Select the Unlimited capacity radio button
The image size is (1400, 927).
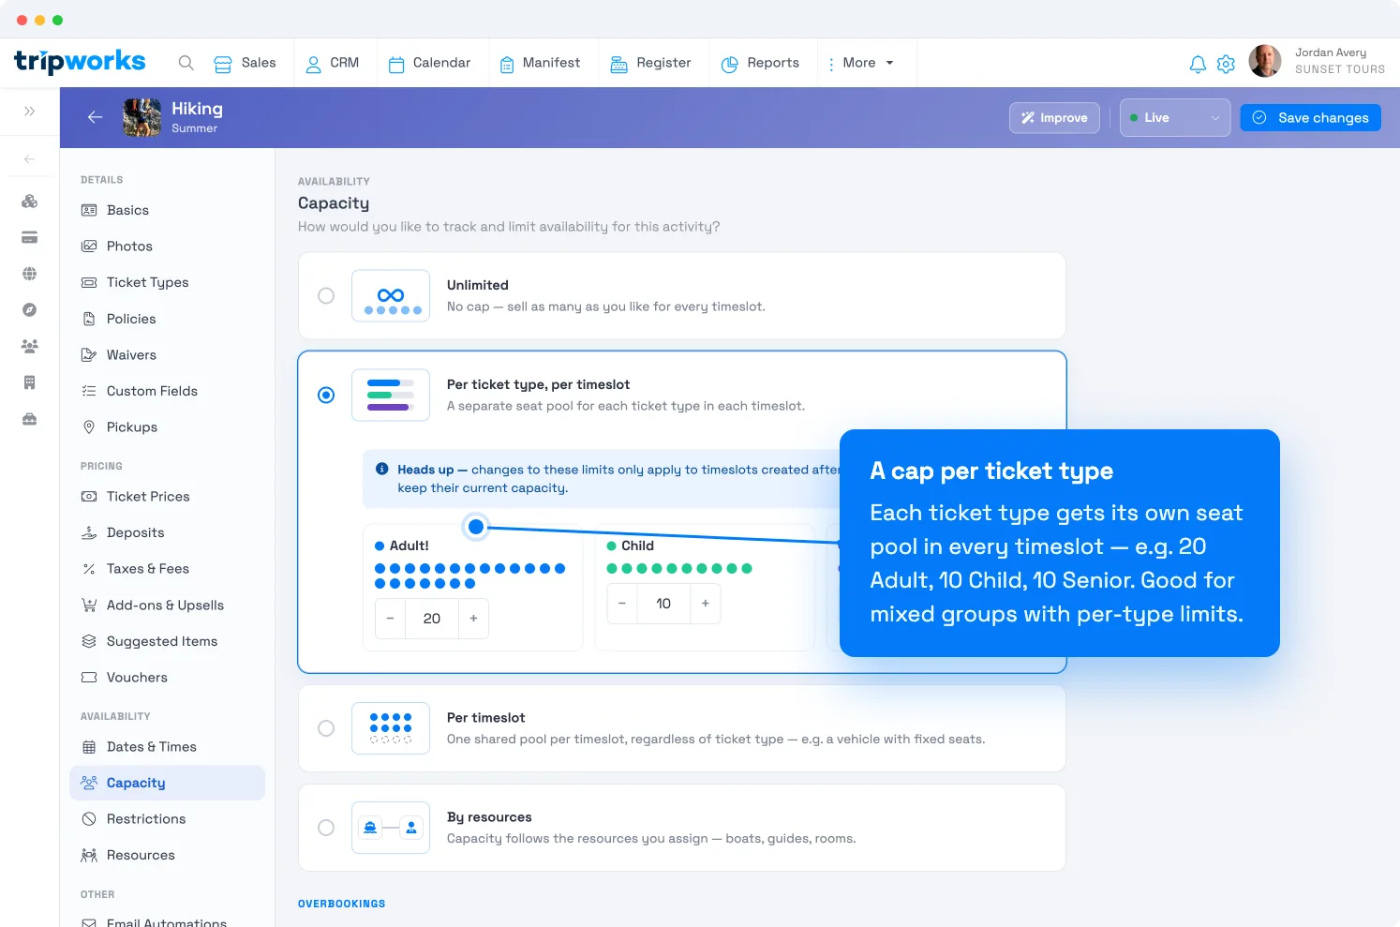[326, 296]
